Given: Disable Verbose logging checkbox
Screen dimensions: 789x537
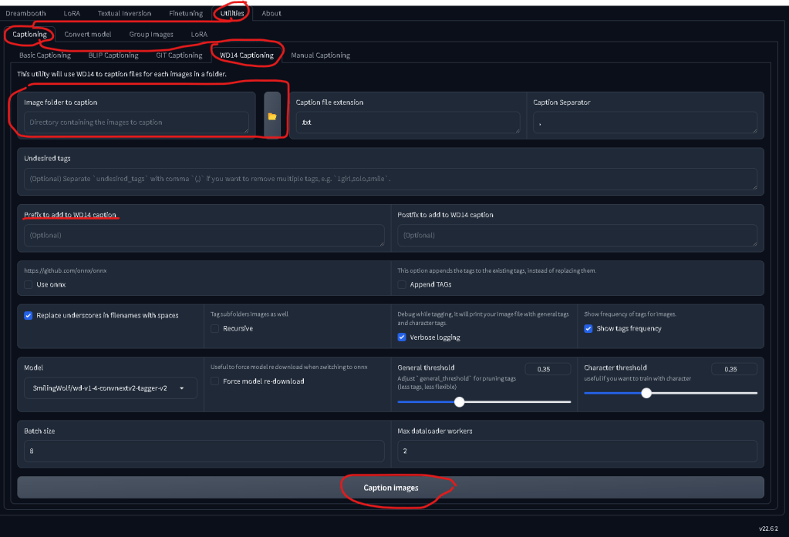Looking at the screenshot, I should [x=402, y=337].
